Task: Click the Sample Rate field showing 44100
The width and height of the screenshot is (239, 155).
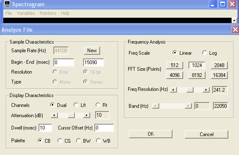Action: 61,51
